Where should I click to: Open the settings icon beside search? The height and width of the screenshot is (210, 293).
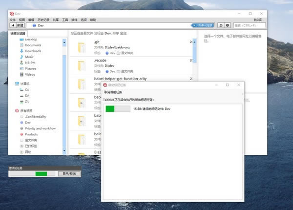(228, 25)
